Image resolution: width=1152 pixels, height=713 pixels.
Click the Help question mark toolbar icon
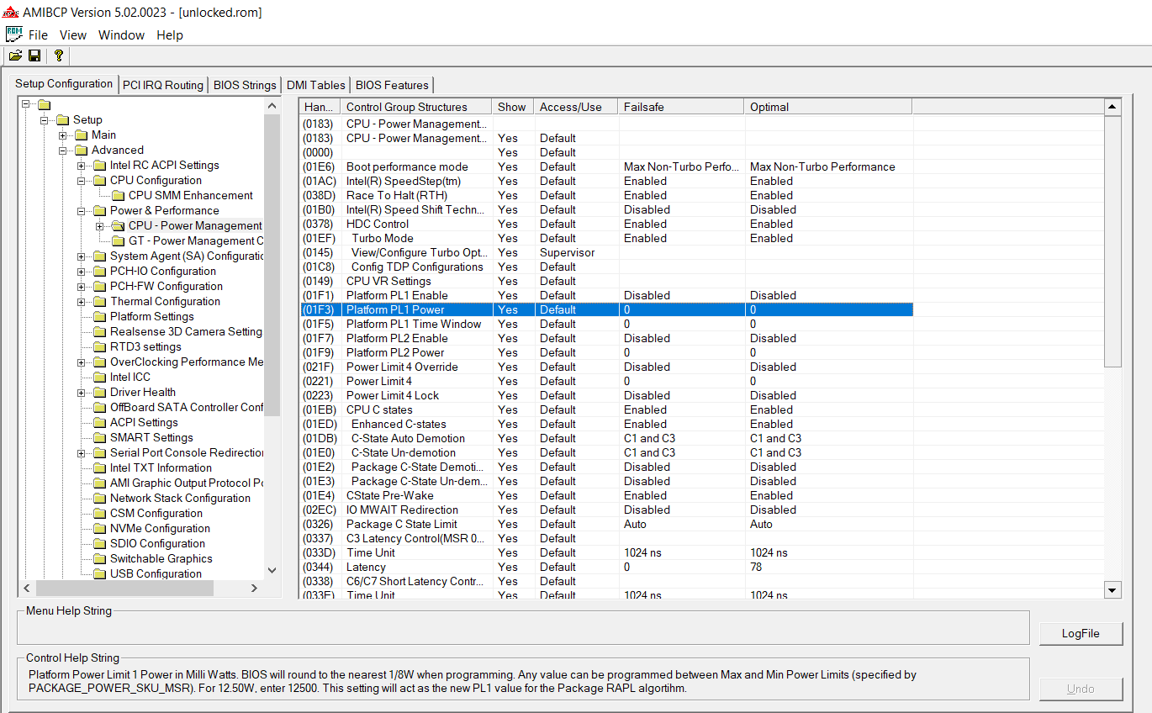click(58, 55)
